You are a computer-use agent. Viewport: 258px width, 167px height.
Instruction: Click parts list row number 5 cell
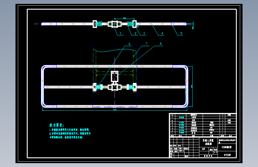click(x=172, y=123)
